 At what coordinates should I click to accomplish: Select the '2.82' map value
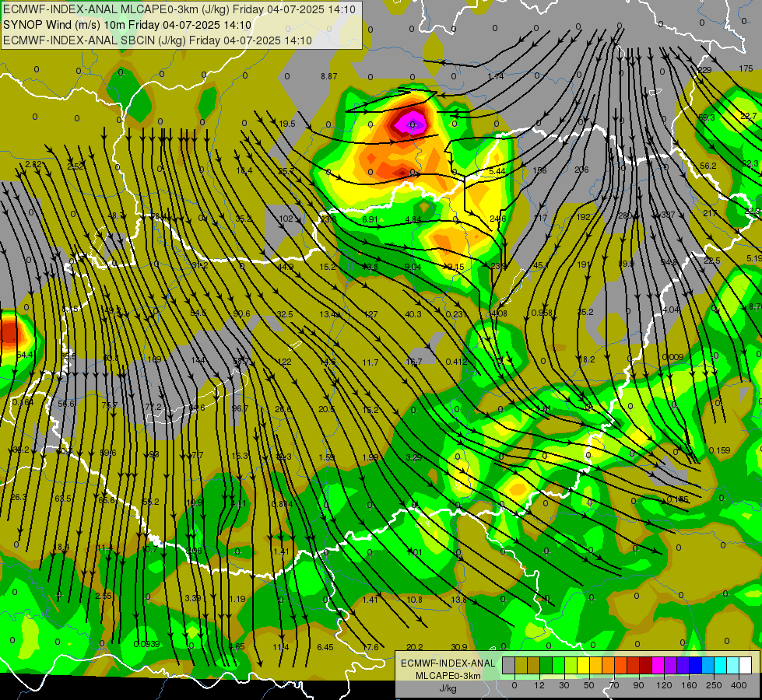(x=33, y=165)
